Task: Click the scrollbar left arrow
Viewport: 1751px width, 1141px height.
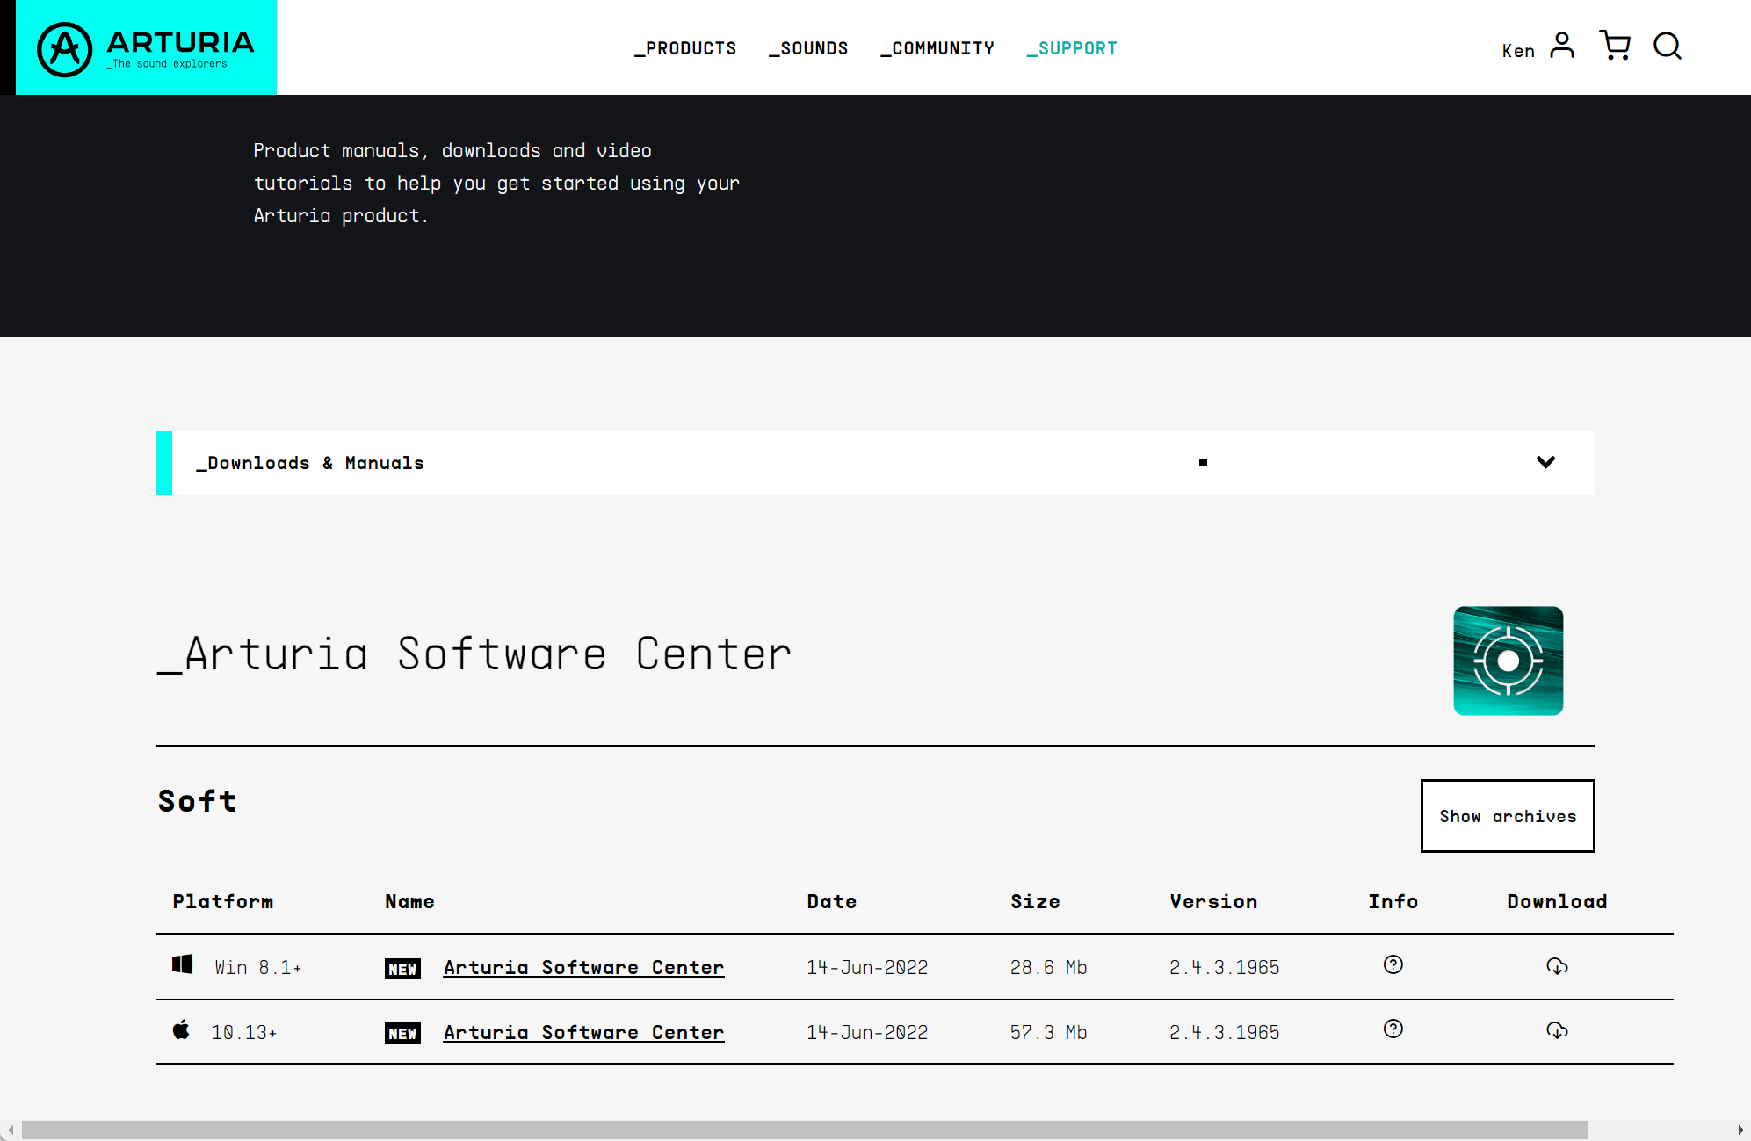Action: [10, 1130]
